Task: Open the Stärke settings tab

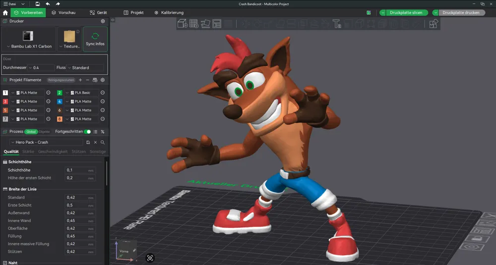Action: point(28,152)
